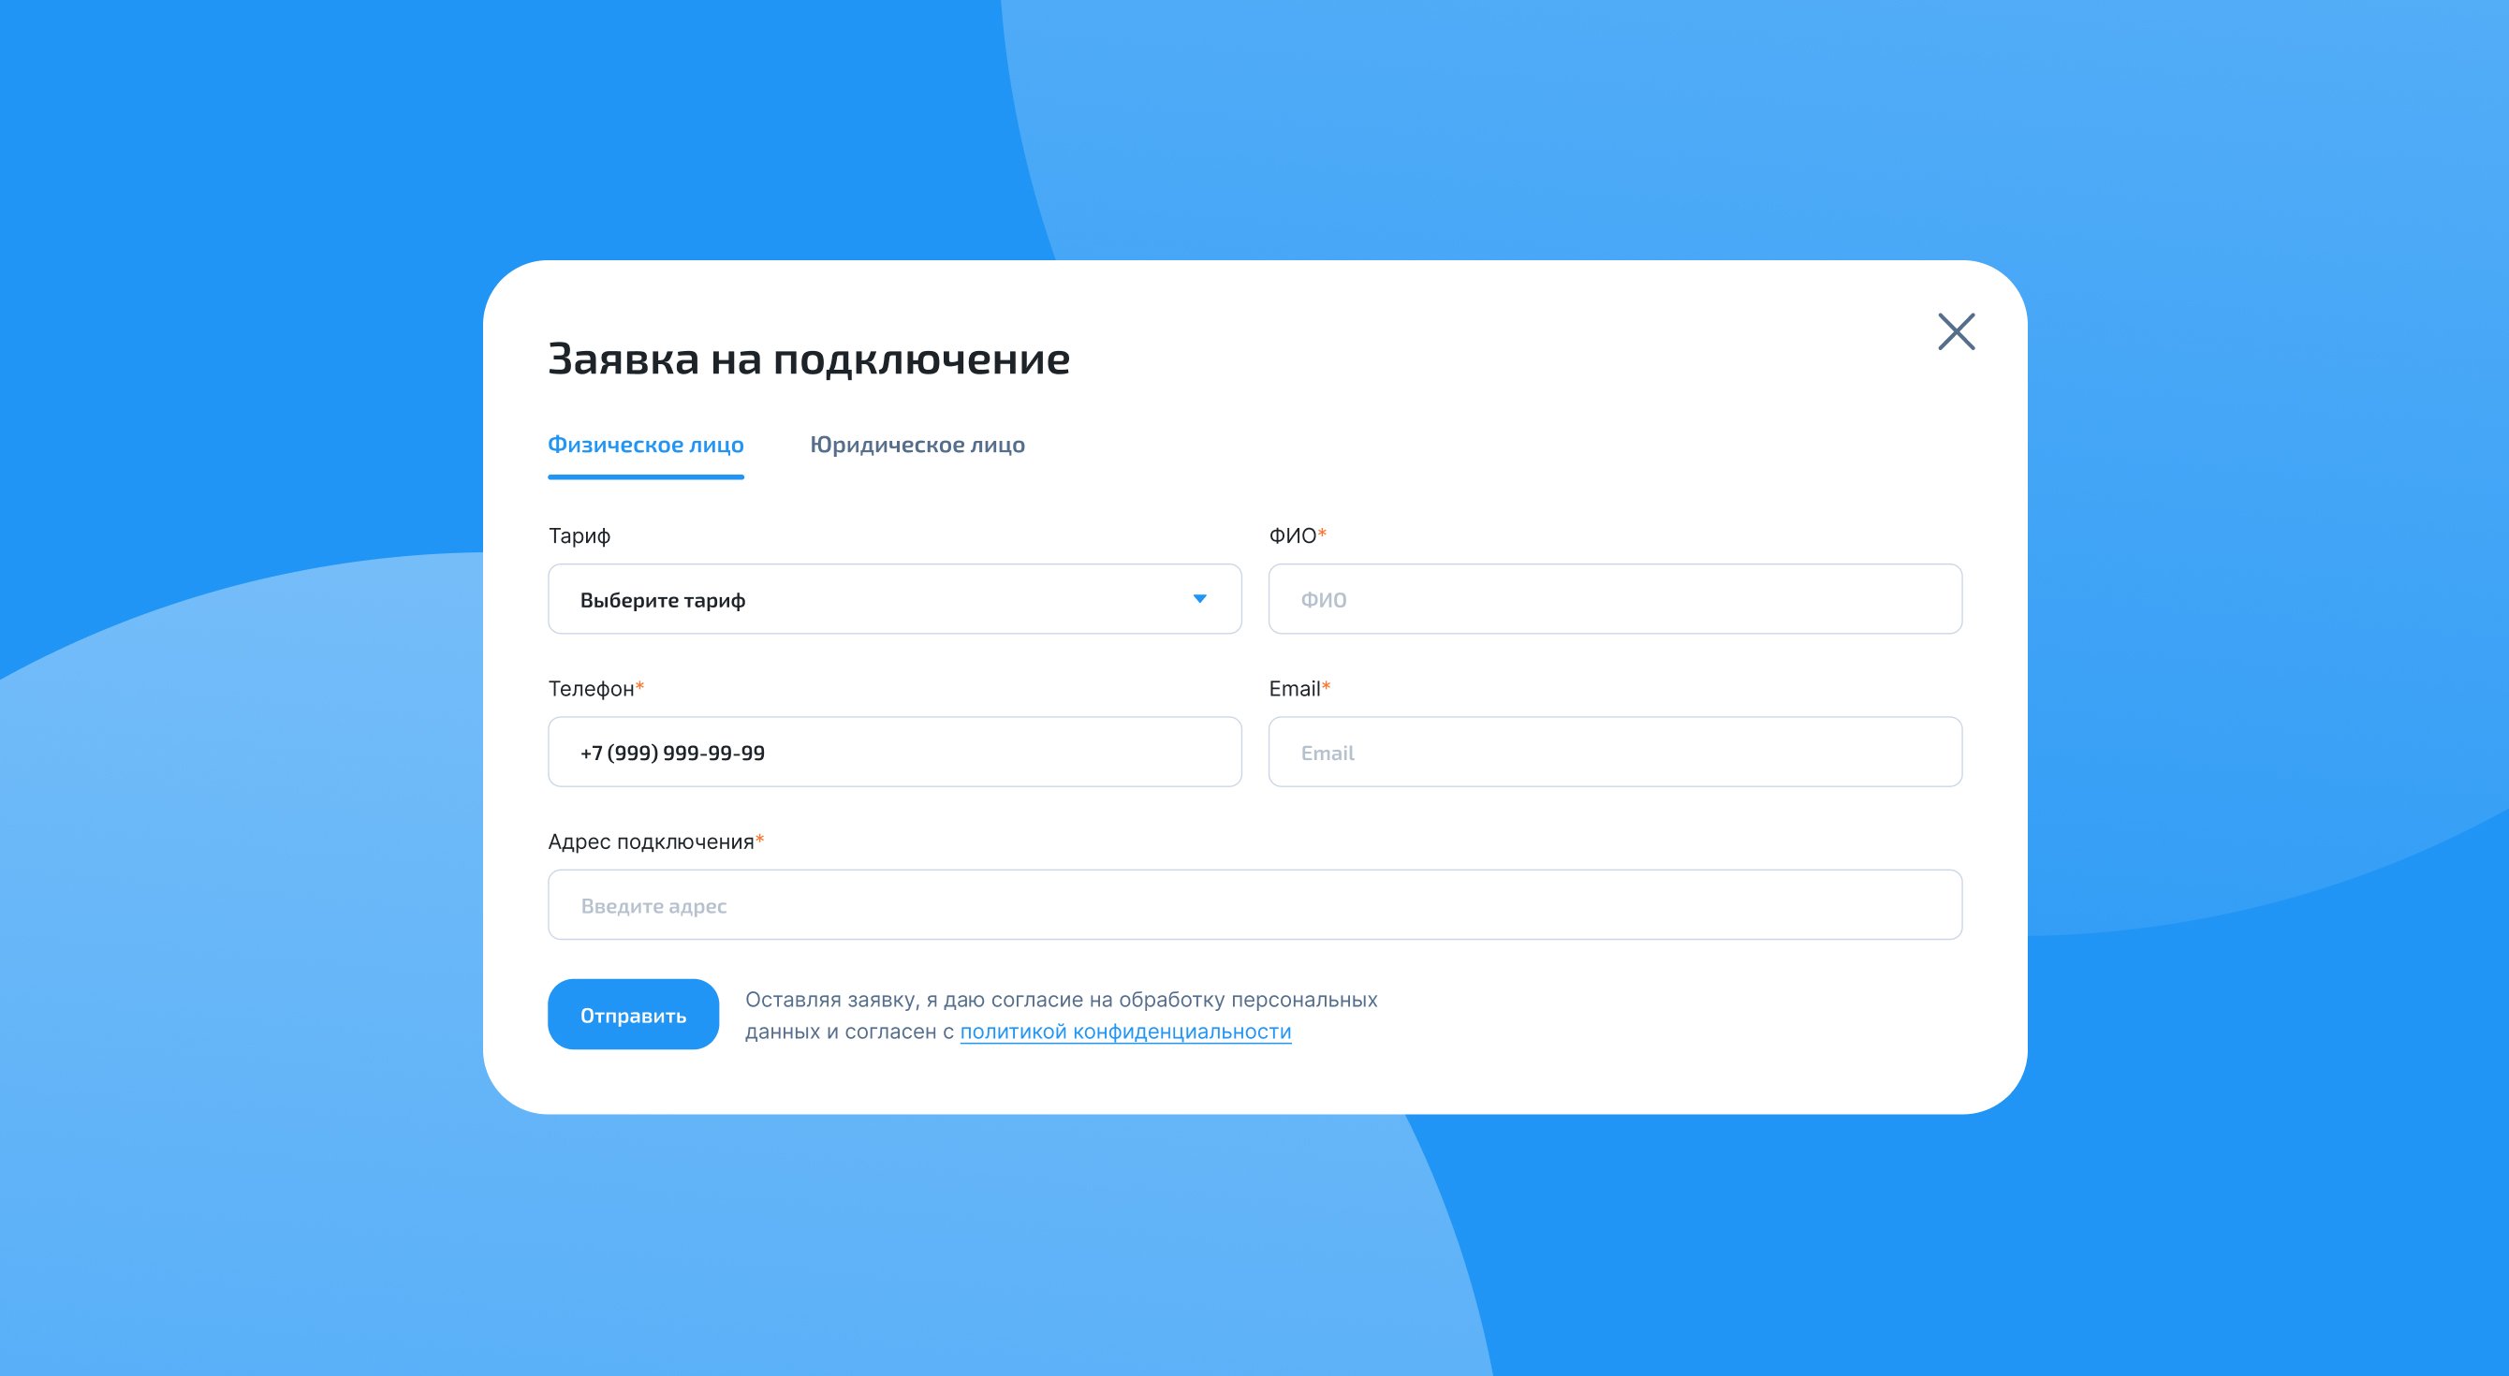Viewport: 2509px width, 1376px height.
Task: Click the 'Тариф' field label
Action: 579,535
